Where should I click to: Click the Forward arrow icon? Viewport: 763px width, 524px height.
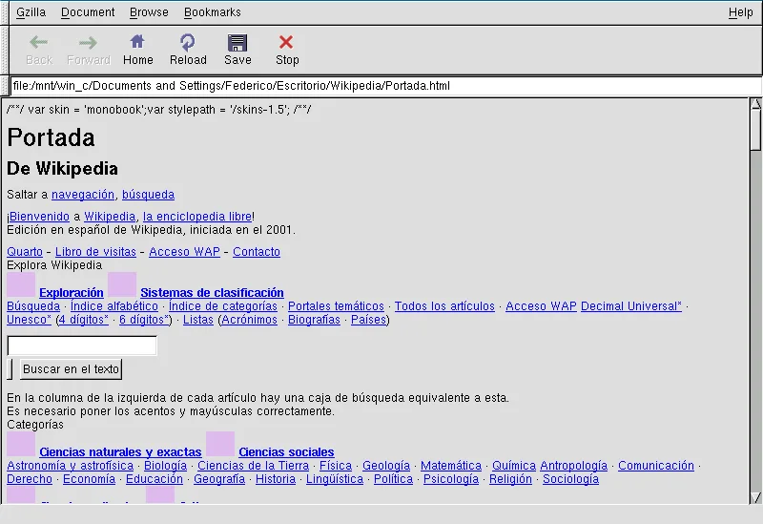click(88, 42)
